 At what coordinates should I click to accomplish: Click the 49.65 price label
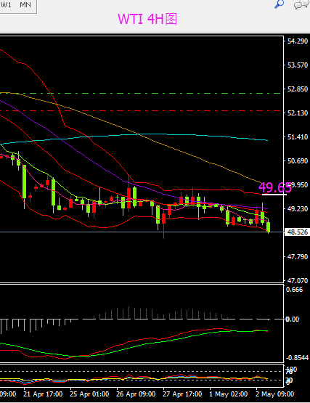pos(275,187)
